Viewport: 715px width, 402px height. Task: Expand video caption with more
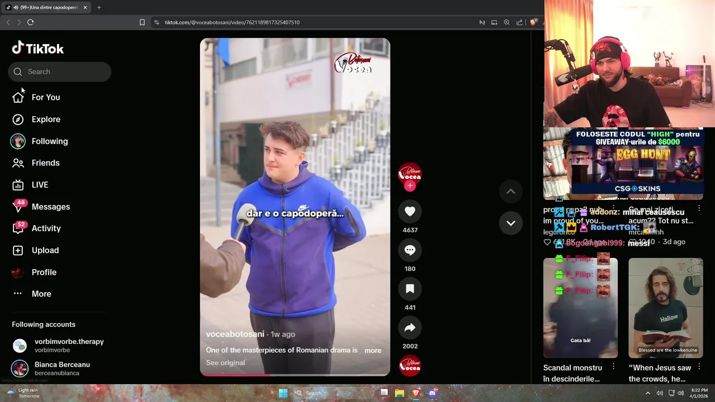373,351
